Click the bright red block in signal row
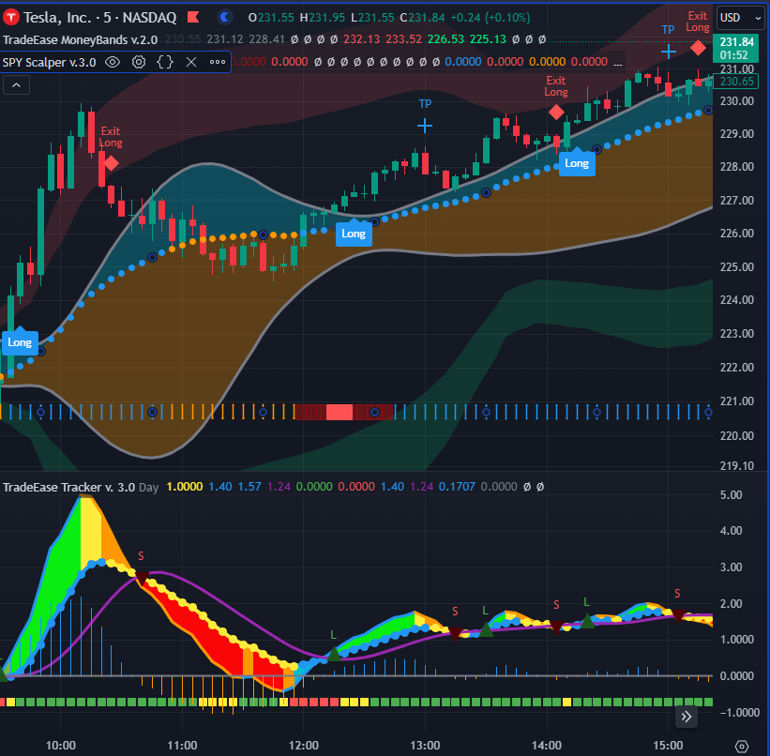 click(x=340, y=412)
